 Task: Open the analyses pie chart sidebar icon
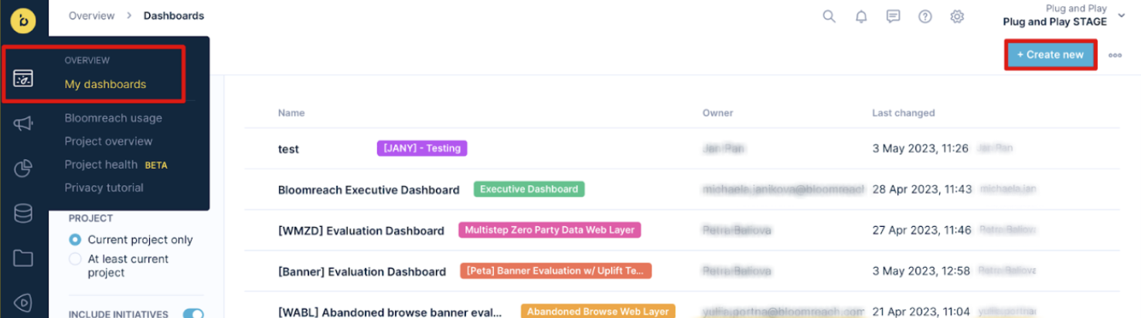tap(23, 169)
